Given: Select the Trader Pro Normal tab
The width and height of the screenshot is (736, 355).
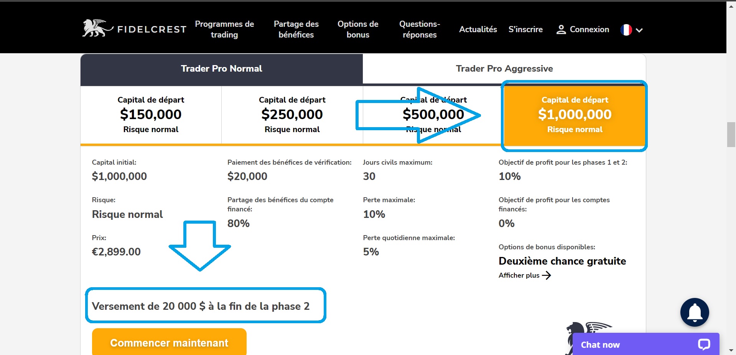Looking at the screenshot, I should [221, 69].
